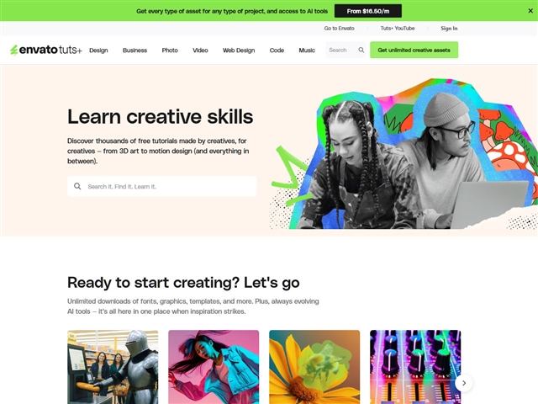The height and width of the screenshot is (404, 538).
Task: Advance the carousel with the next arrow
Action: click(x=464, y=383)
